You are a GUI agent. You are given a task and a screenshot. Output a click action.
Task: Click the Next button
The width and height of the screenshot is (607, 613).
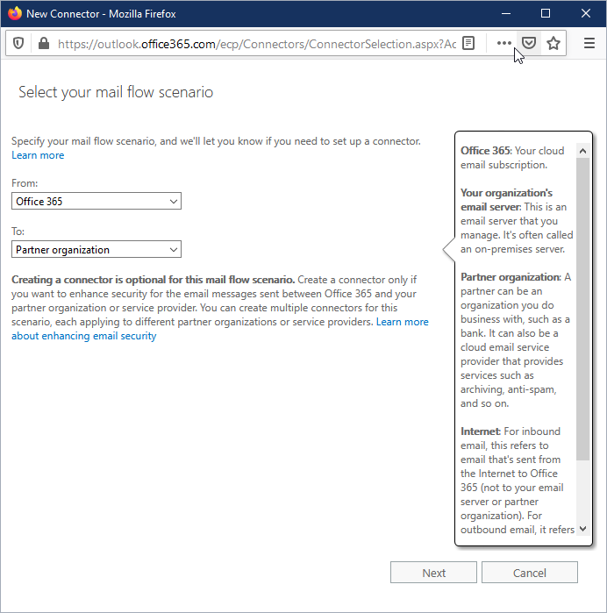(433, 573)
